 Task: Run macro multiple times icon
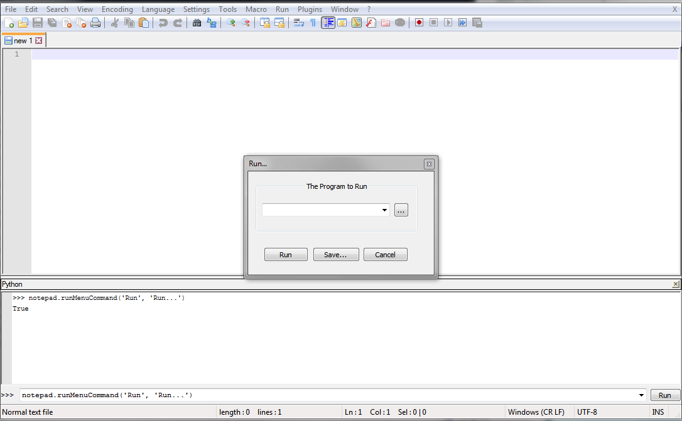pyautogui.click(x=462, y=23)
